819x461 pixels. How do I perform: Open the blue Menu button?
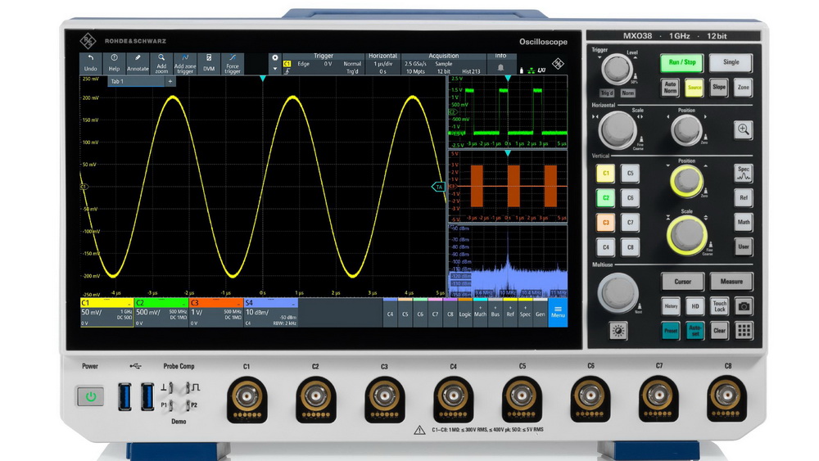558,312
